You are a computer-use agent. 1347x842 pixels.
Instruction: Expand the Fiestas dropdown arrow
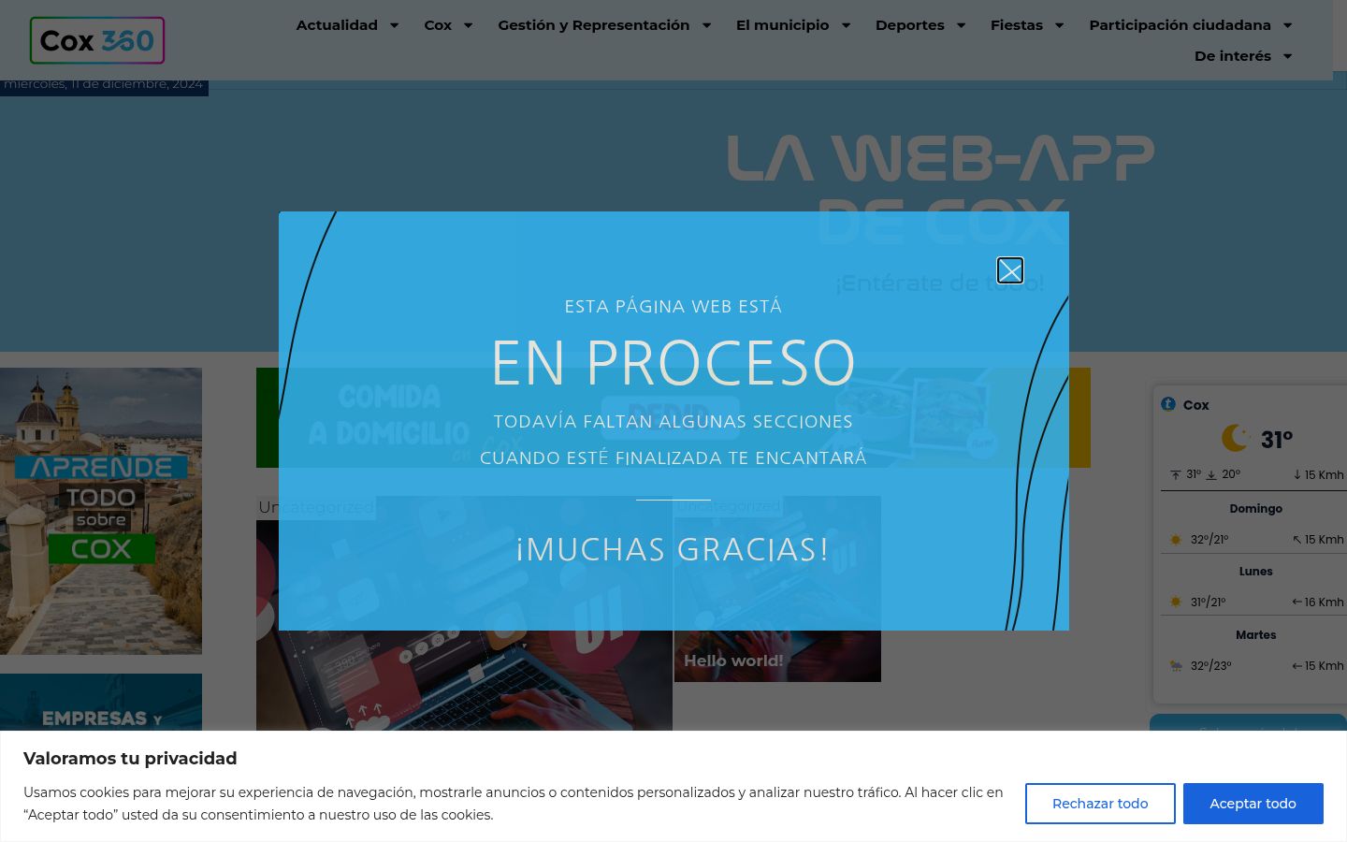click(1059, 25)
